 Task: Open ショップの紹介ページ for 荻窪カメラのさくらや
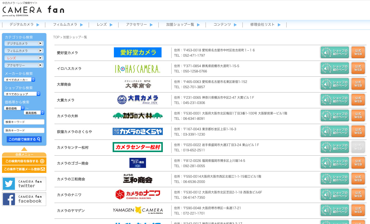pyautogui.click(x=335, y=131)
